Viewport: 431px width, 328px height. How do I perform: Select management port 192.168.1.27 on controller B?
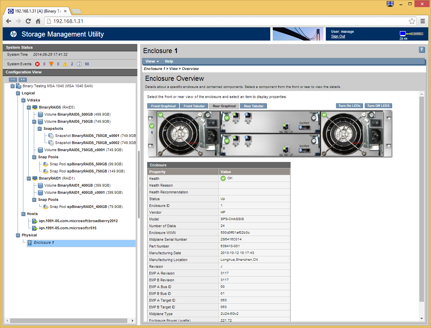[286, 150]
